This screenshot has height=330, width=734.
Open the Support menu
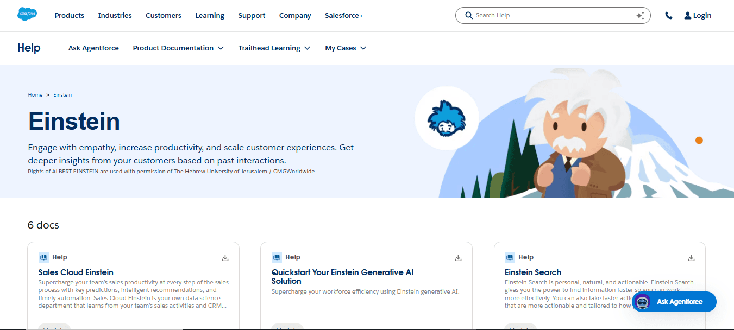tap(252, 16)
